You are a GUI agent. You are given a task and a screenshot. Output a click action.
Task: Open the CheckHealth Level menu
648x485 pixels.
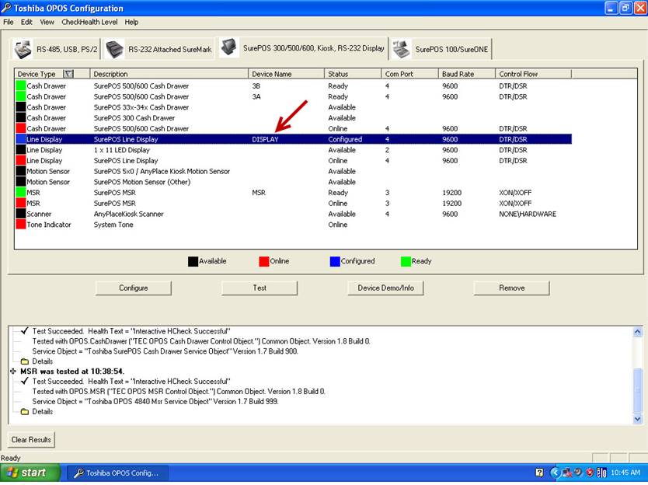pyautogui.click(x=89, y=22)
